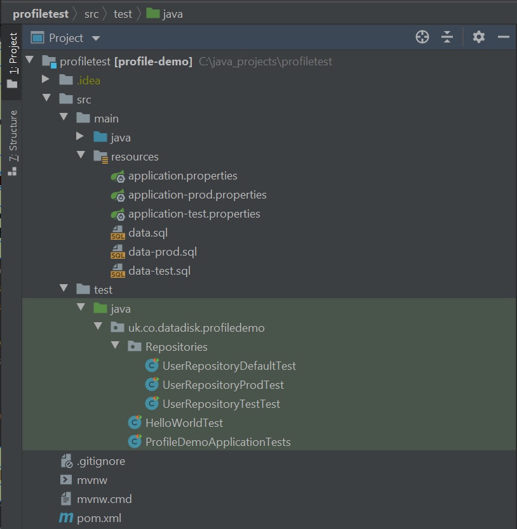Collapse the resources folder

(80, 156)
